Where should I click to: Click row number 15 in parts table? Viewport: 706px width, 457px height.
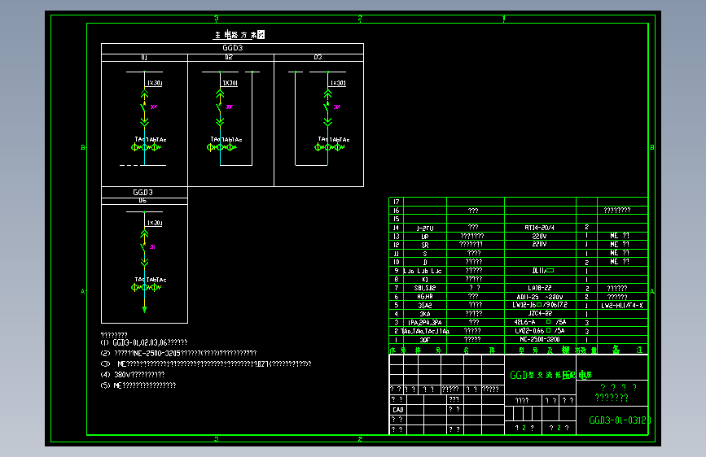397,219
